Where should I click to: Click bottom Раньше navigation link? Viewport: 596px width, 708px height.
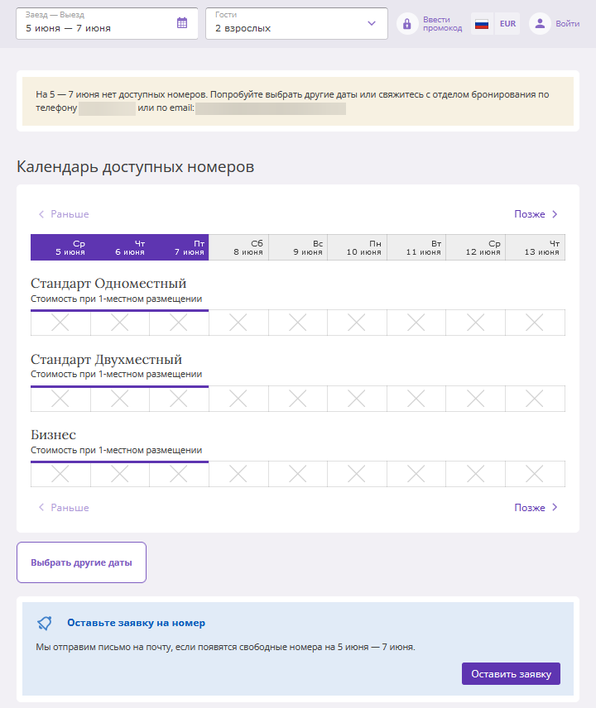tap(70, 508)
